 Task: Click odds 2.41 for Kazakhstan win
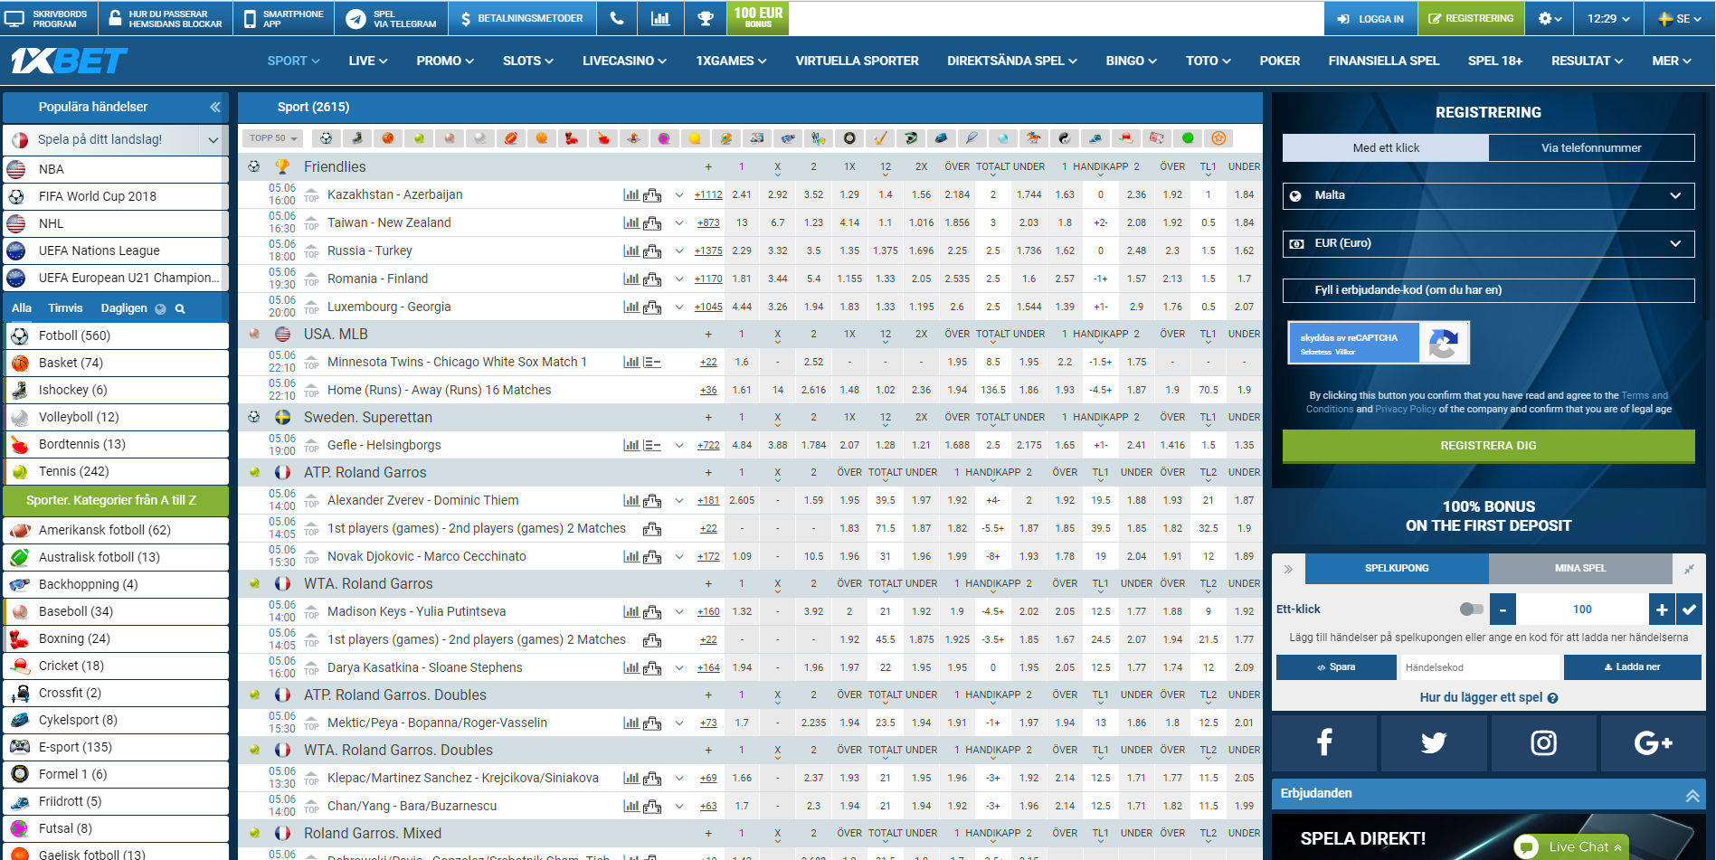742,194
